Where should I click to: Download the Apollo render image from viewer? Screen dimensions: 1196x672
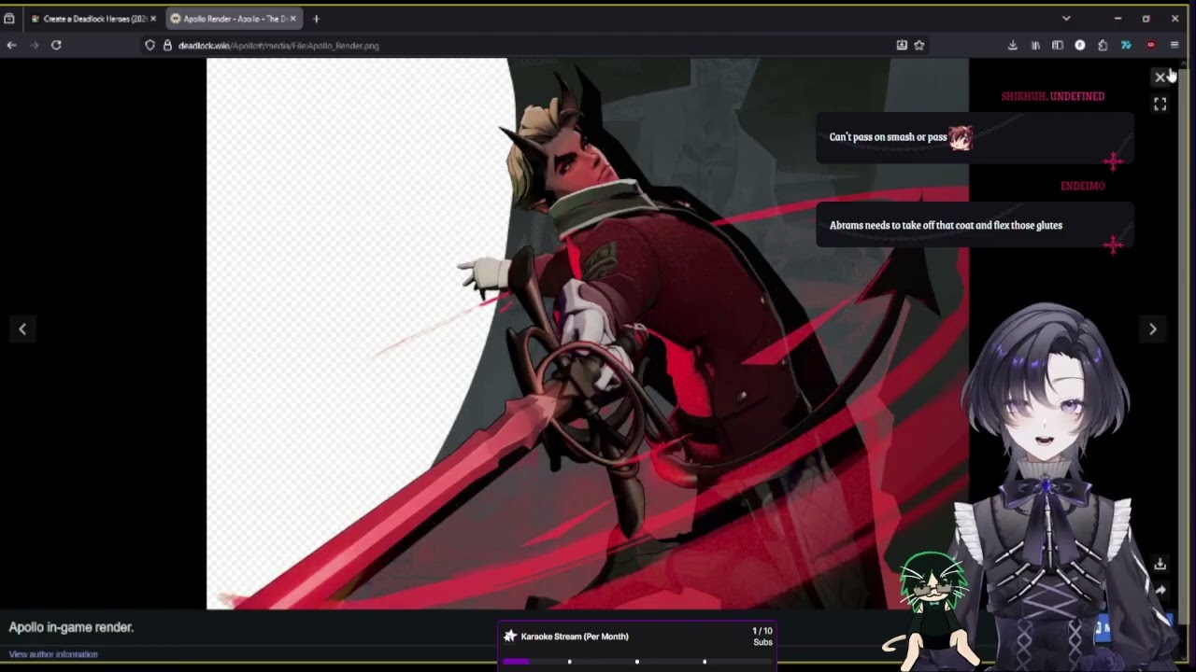(1160, 564)
